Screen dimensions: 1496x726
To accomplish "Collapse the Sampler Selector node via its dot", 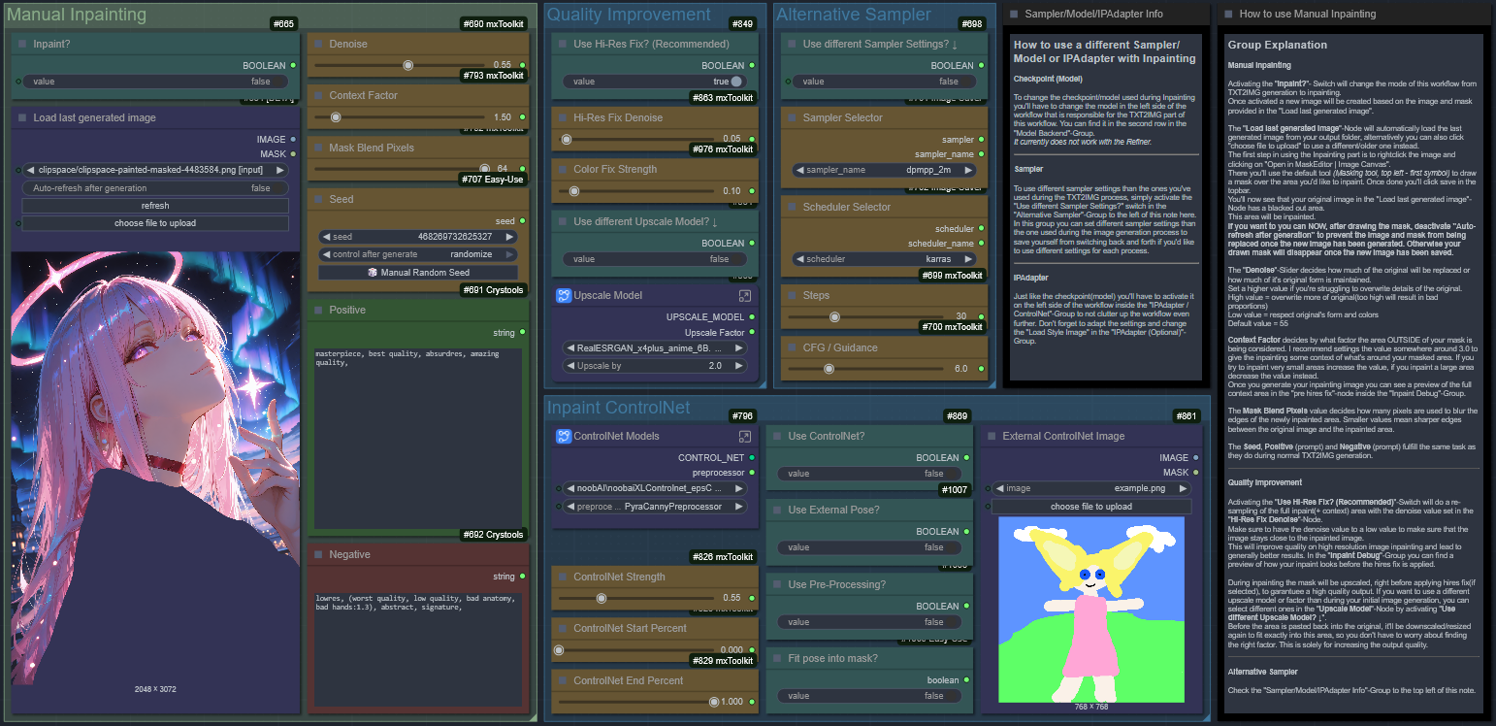I will click(791, 117).
